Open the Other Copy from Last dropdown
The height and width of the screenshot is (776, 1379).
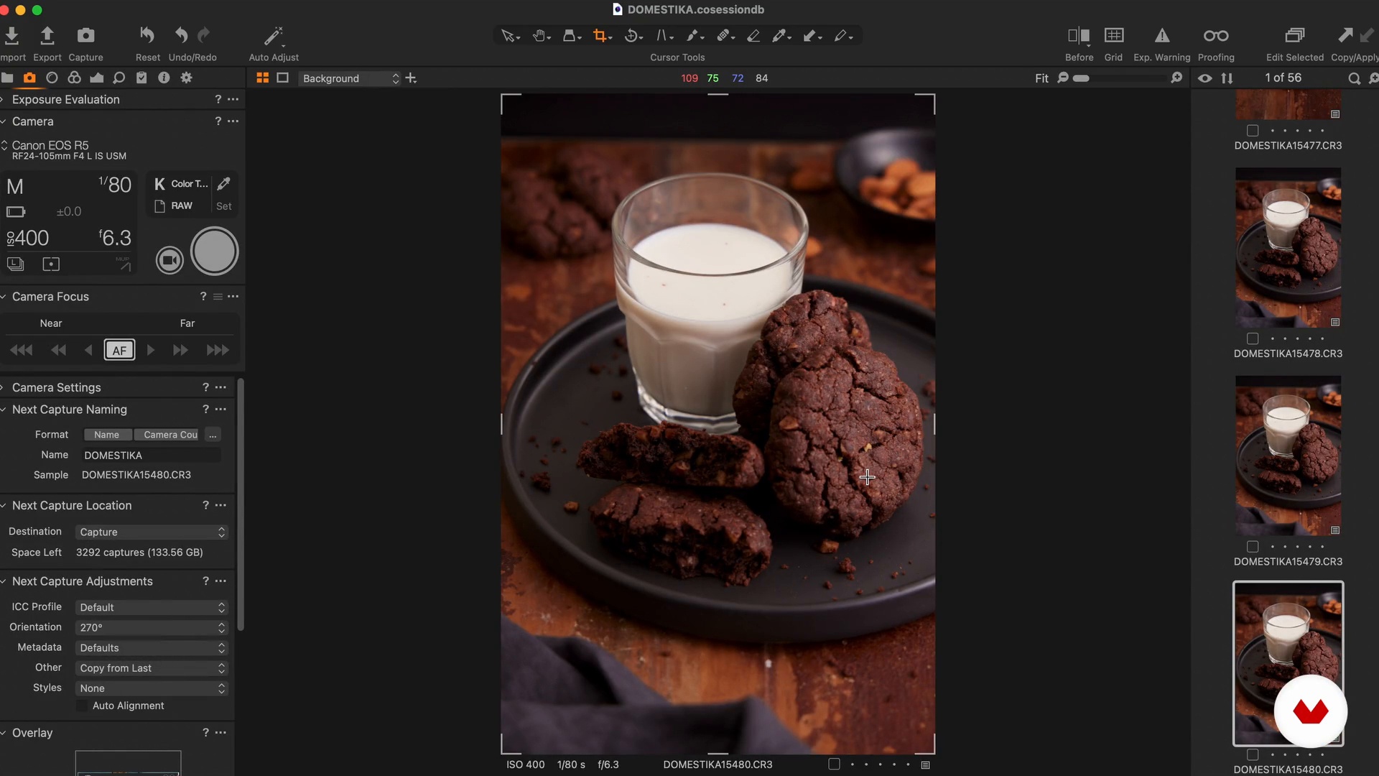click(x=152, y=668)
